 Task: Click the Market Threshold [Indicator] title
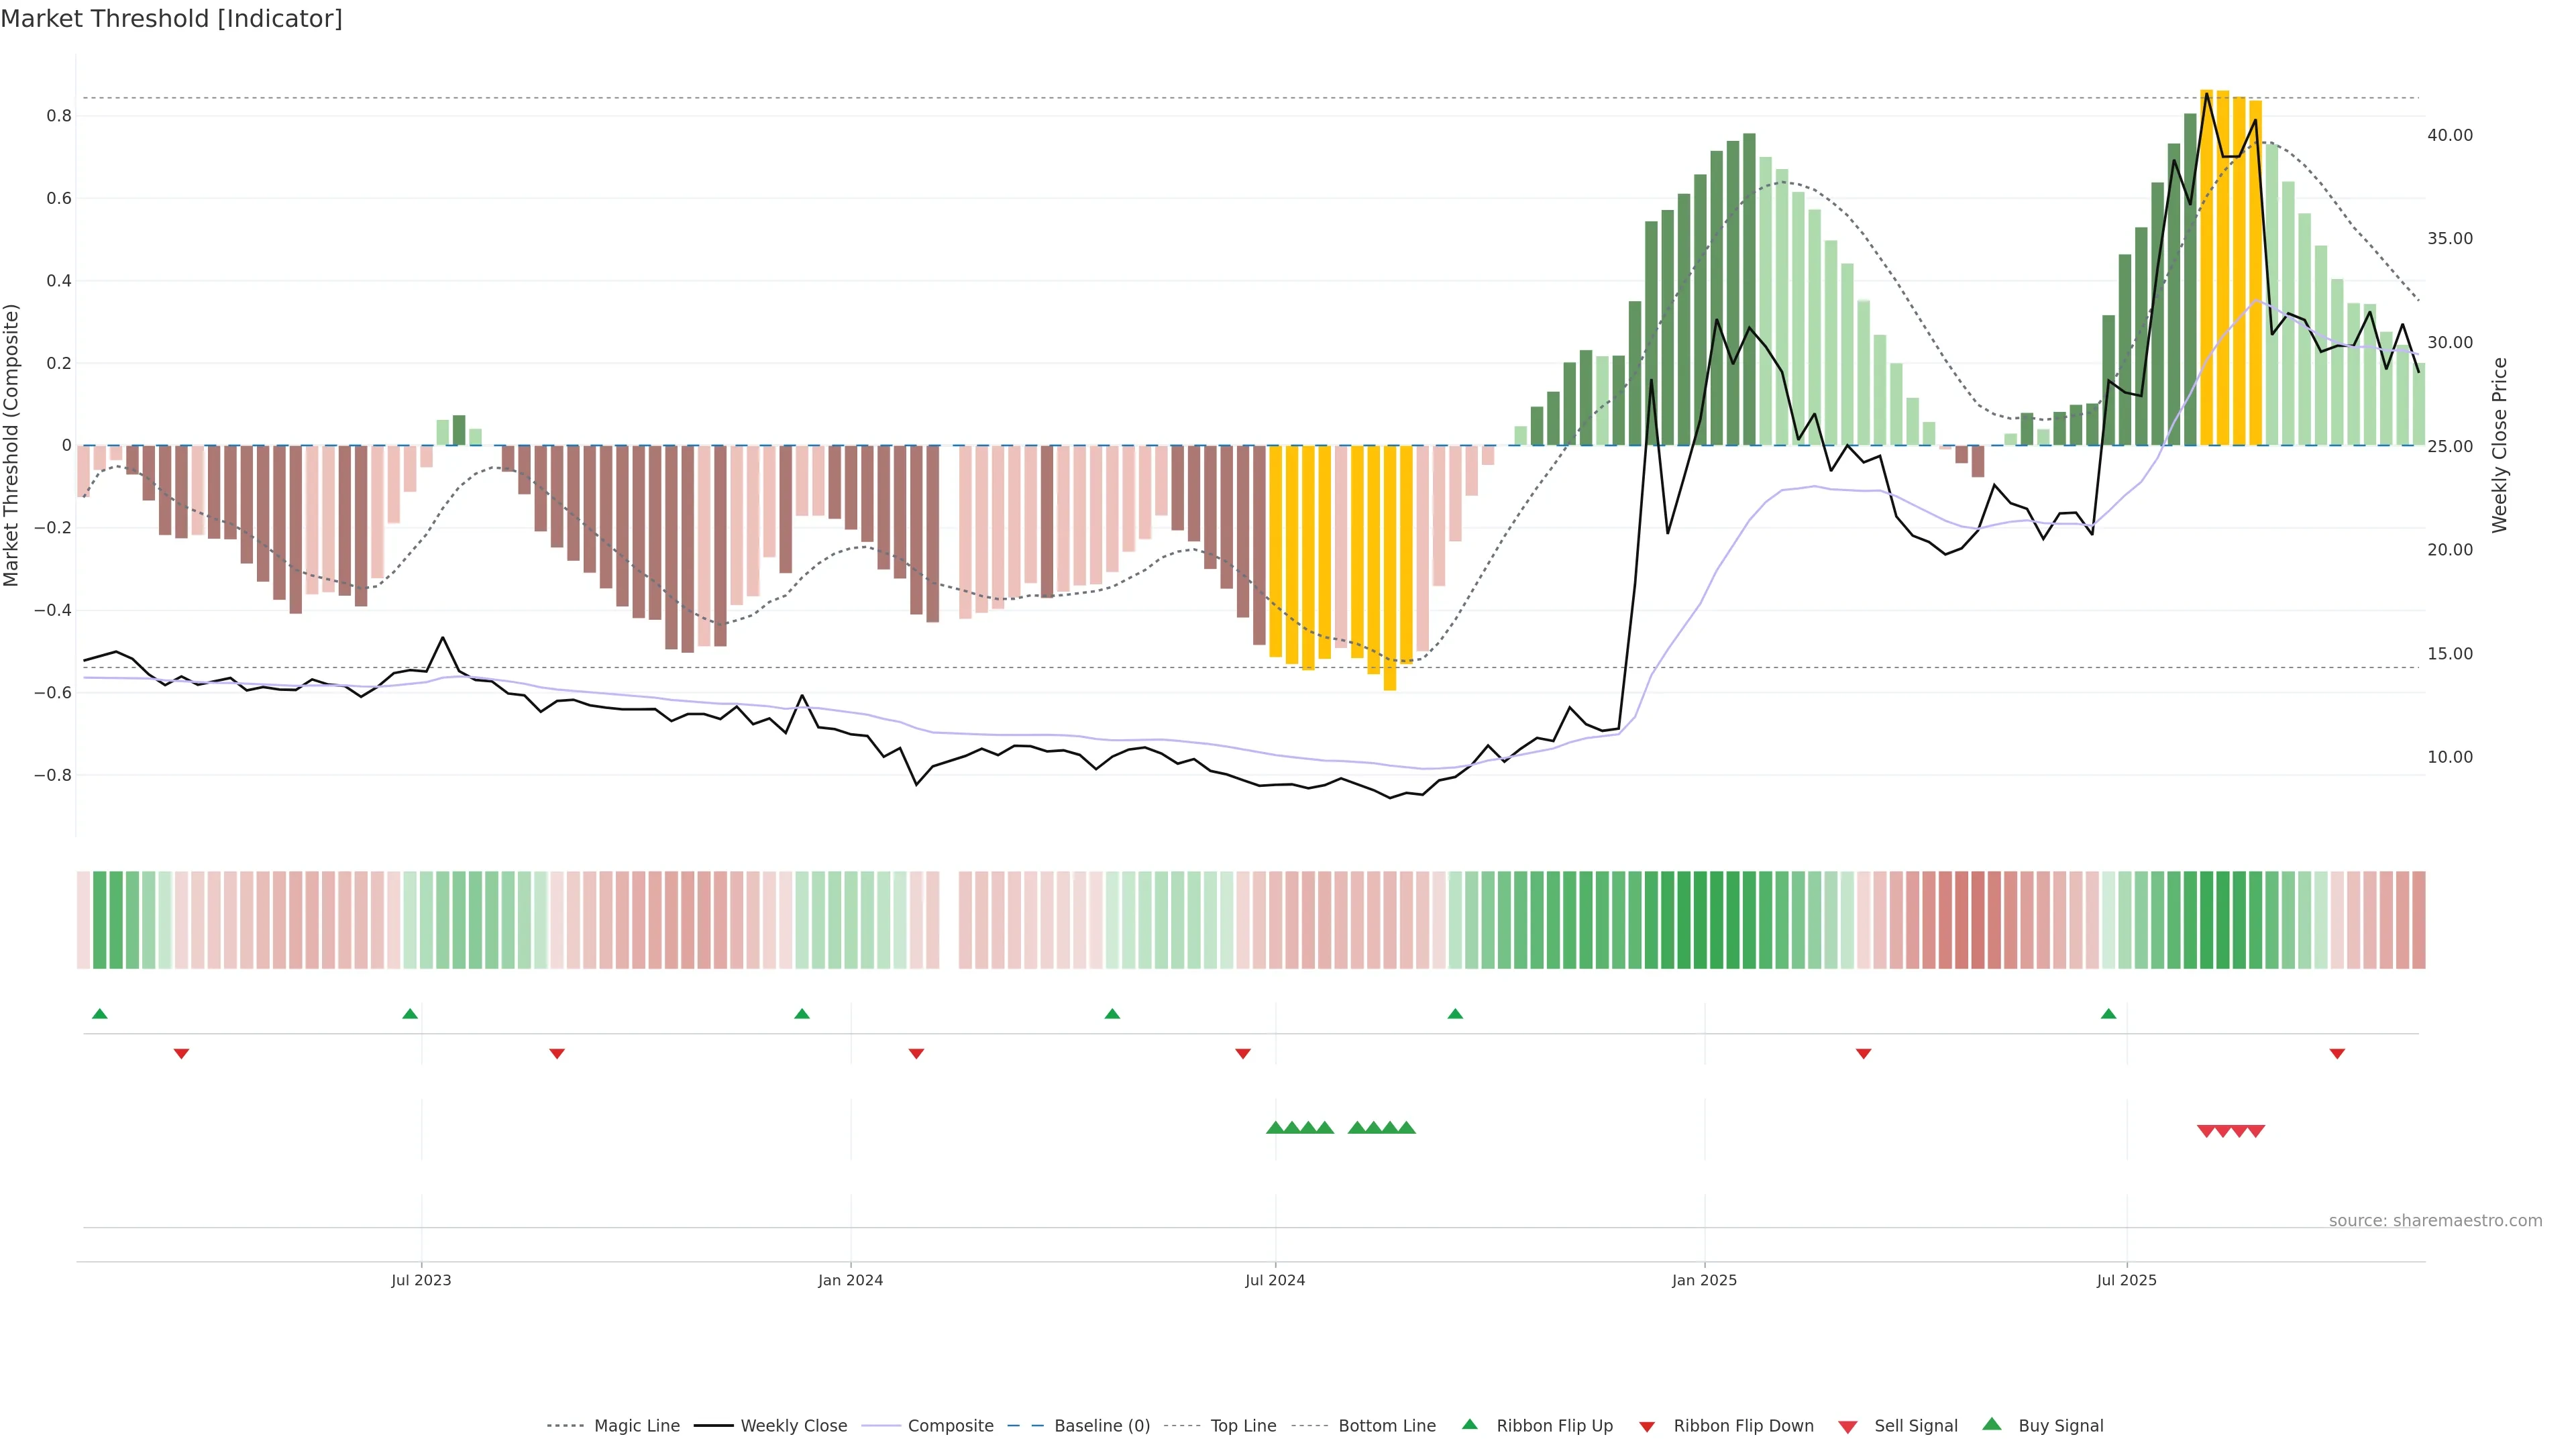(171, 19)
